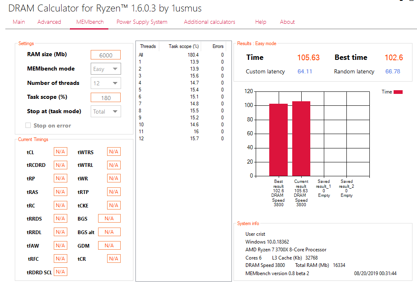The width and height of the screenshot is (417, 287).
Task: Open the About tab
Action: [287, 22]
